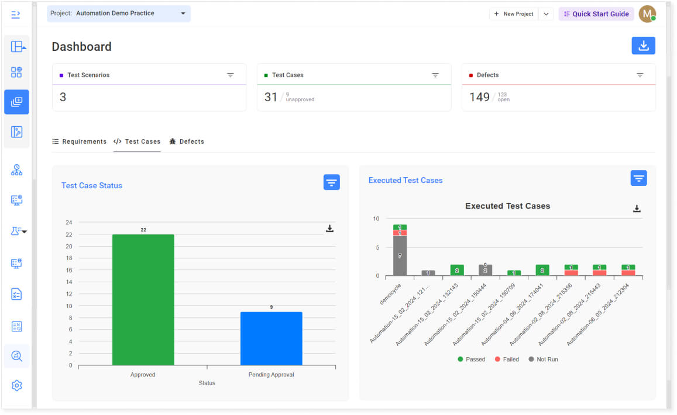The image size is (677, 415).
Task: Expand the flask lab sidebar submenu
Action: (19, 231)
